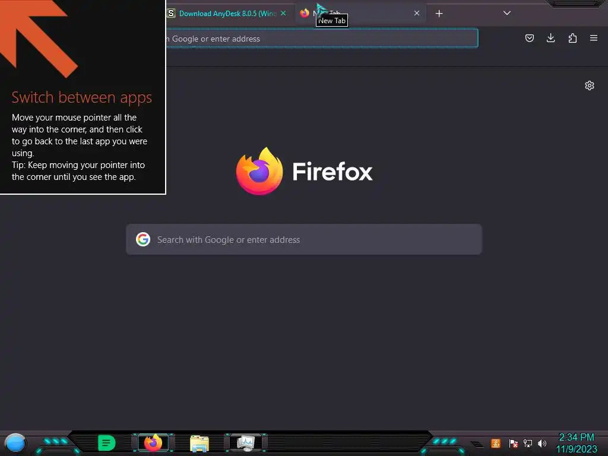The image size is (608, 456).
Task: Click the Google logo in search box
Action: coord(143,239)
